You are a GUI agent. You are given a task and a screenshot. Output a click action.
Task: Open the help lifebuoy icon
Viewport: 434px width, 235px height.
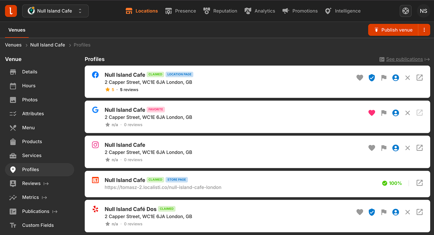(406, 11)
